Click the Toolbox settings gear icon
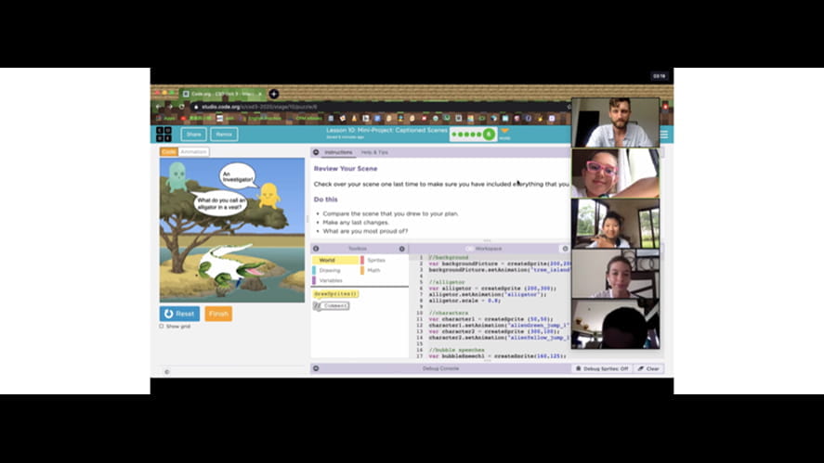 (401, 249)
